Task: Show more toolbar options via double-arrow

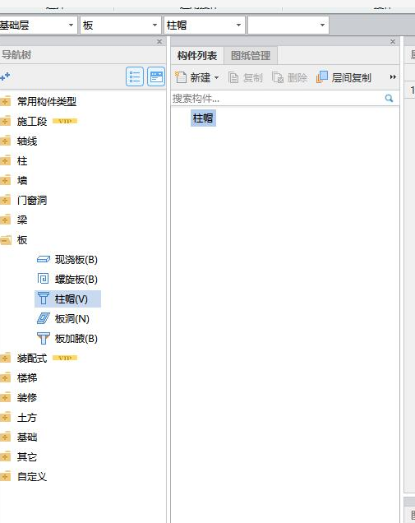Action: pos(393,77)
